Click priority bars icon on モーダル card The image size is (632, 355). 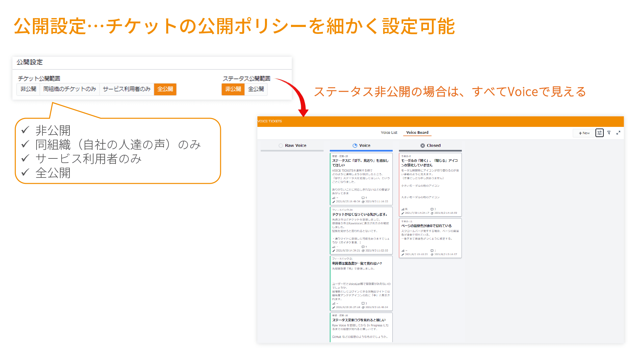tap(403, 209)
